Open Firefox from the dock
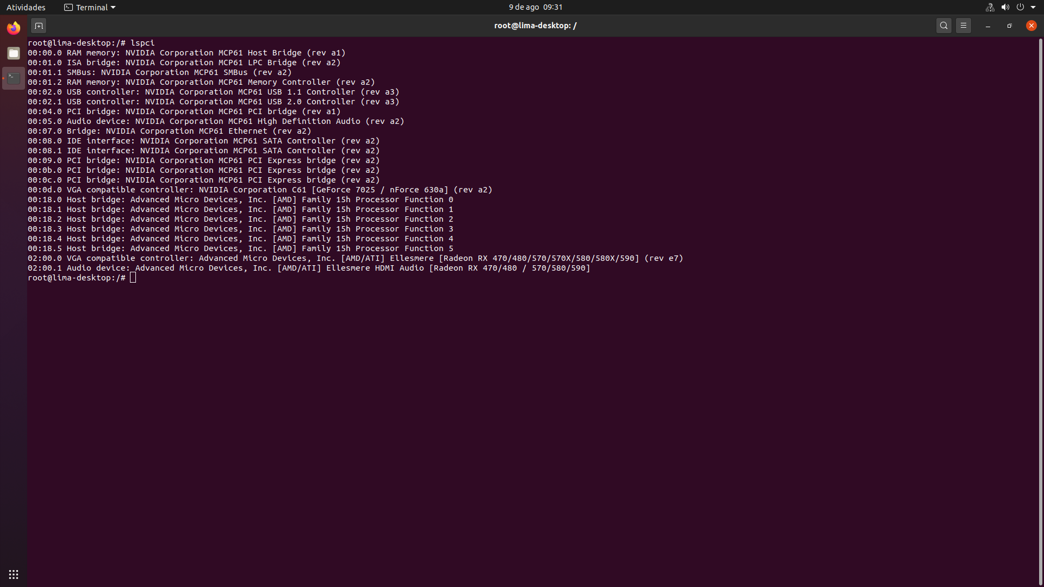Screen dimensions: 1044x587 click(14, 27)
